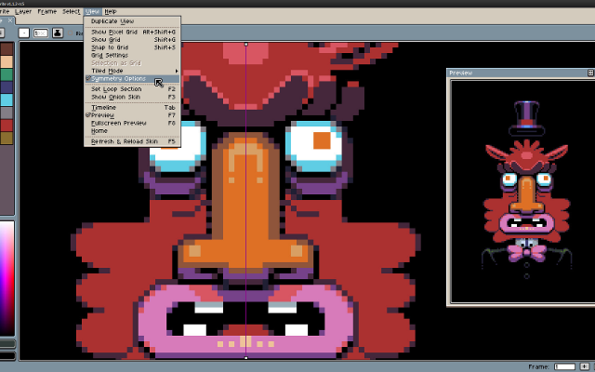Screen dimensions: 595x372
Task: Toggle the Symmetry Options checkbox item
Action: [132, 78]
